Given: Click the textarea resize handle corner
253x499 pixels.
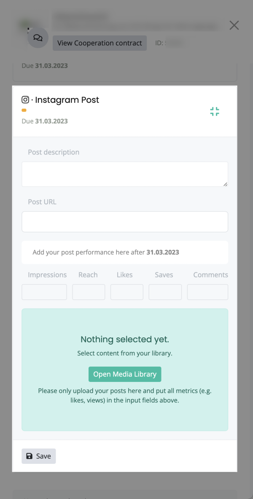Looking at the screenshot, I should [226, 184].
